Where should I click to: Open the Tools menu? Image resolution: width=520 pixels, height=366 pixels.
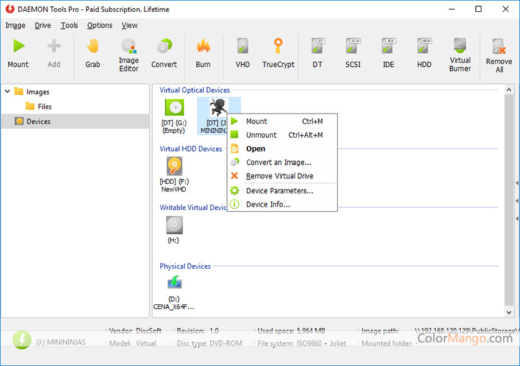point(69,25)
